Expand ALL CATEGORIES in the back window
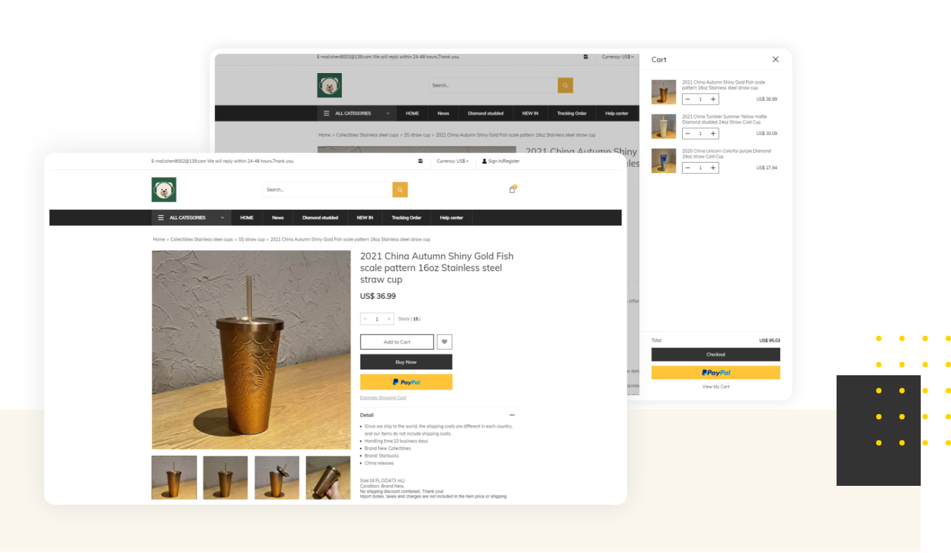 356,113
